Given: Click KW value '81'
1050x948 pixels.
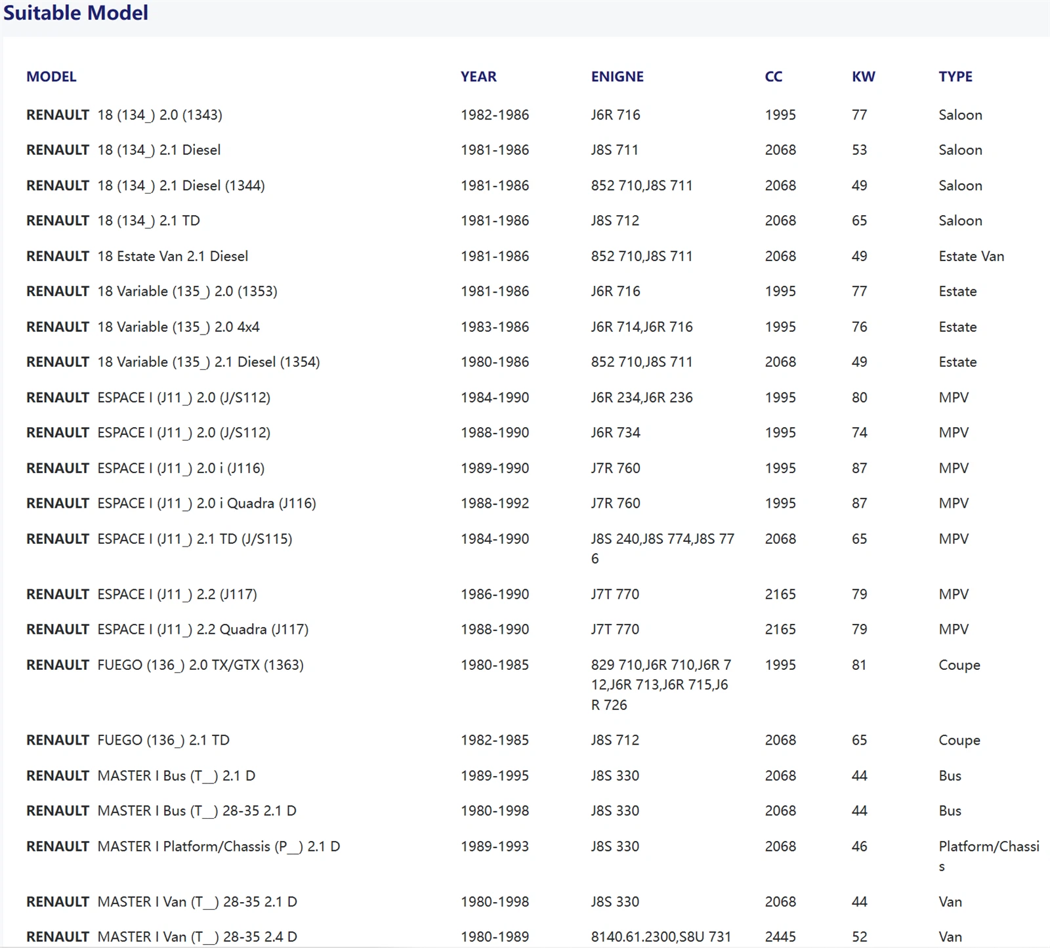Looking at the screenshot, I should tap(859, 665).
